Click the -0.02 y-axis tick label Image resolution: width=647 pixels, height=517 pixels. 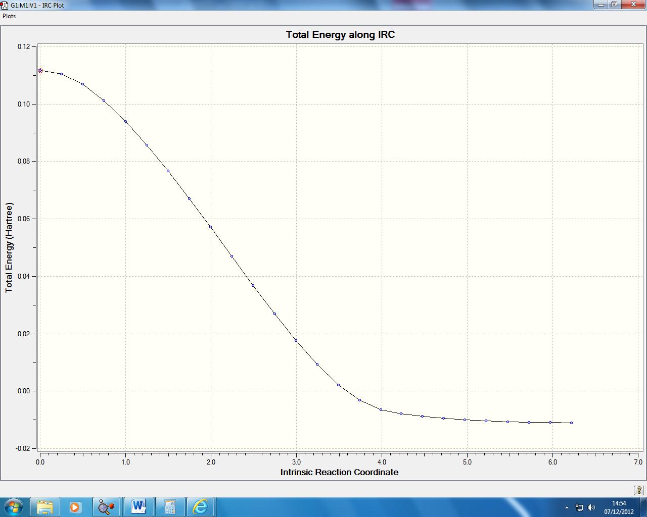(23, 448)
